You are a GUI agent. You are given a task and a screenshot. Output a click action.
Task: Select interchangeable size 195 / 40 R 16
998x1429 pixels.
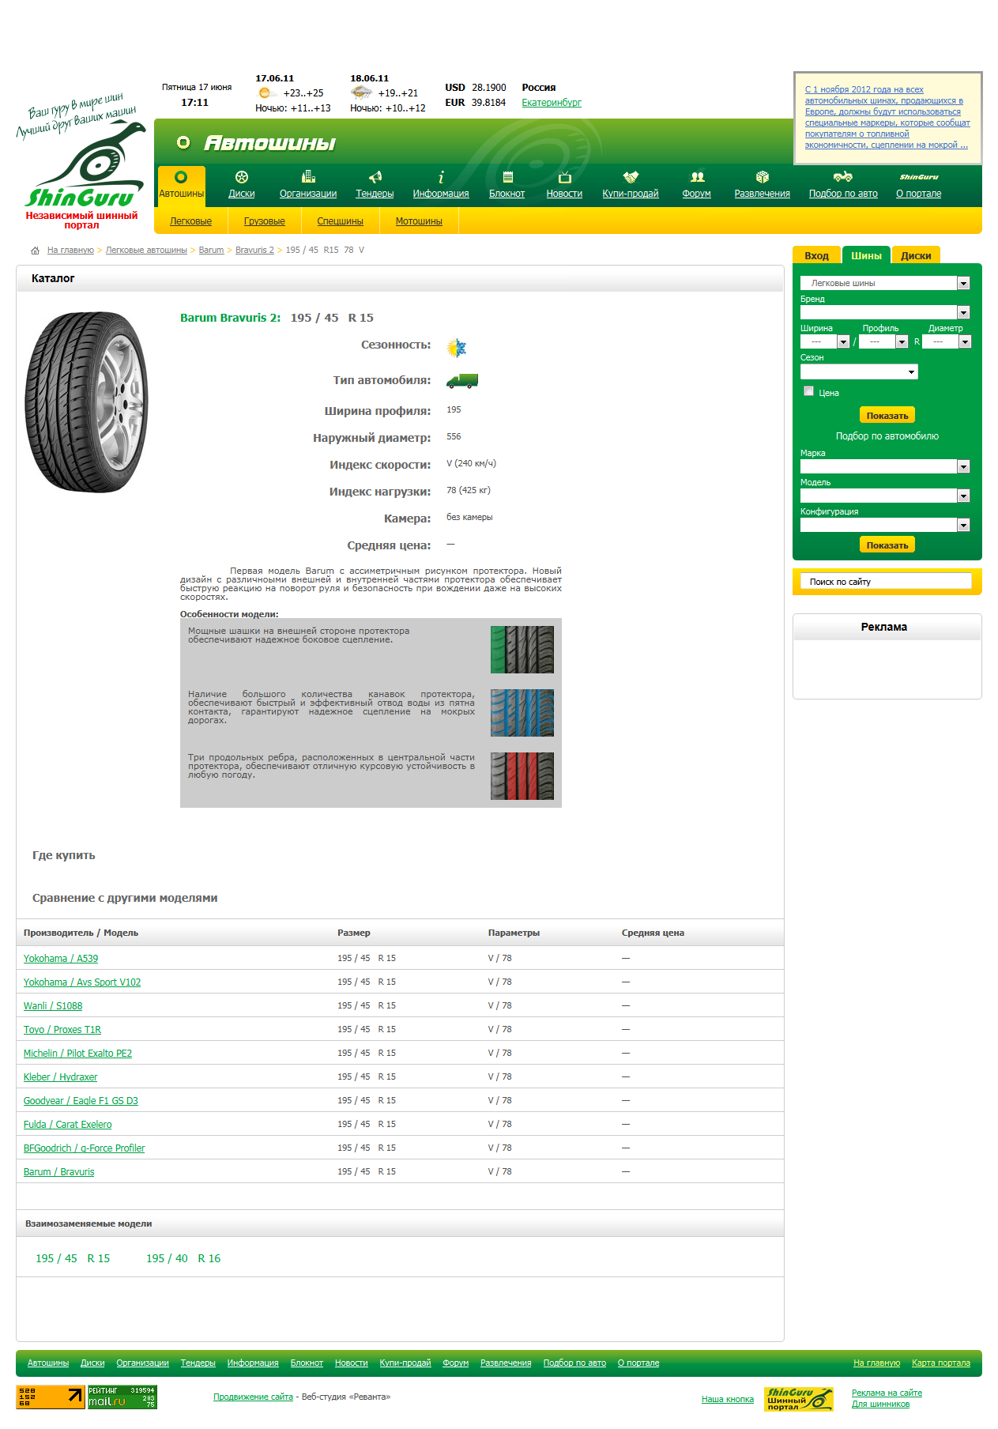tap(183, 1258)
